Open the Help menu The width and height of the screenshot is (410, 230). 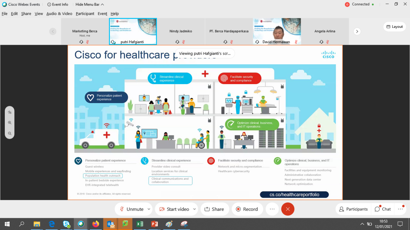[x=115, y=14]
